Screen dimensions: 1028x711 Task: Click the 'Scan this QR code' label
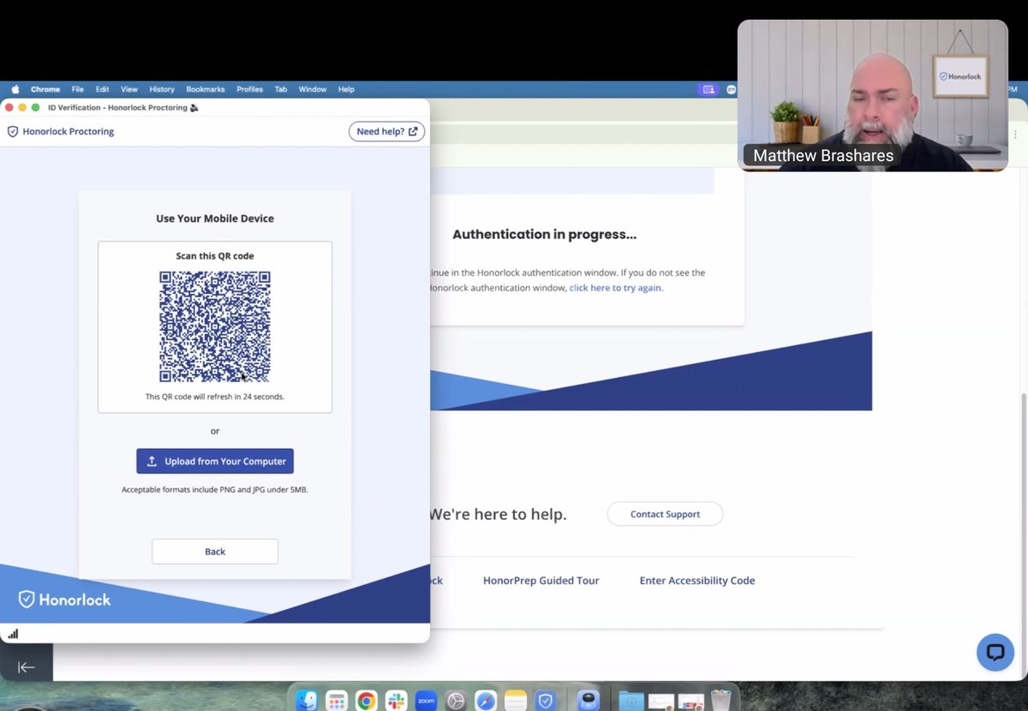215,256
